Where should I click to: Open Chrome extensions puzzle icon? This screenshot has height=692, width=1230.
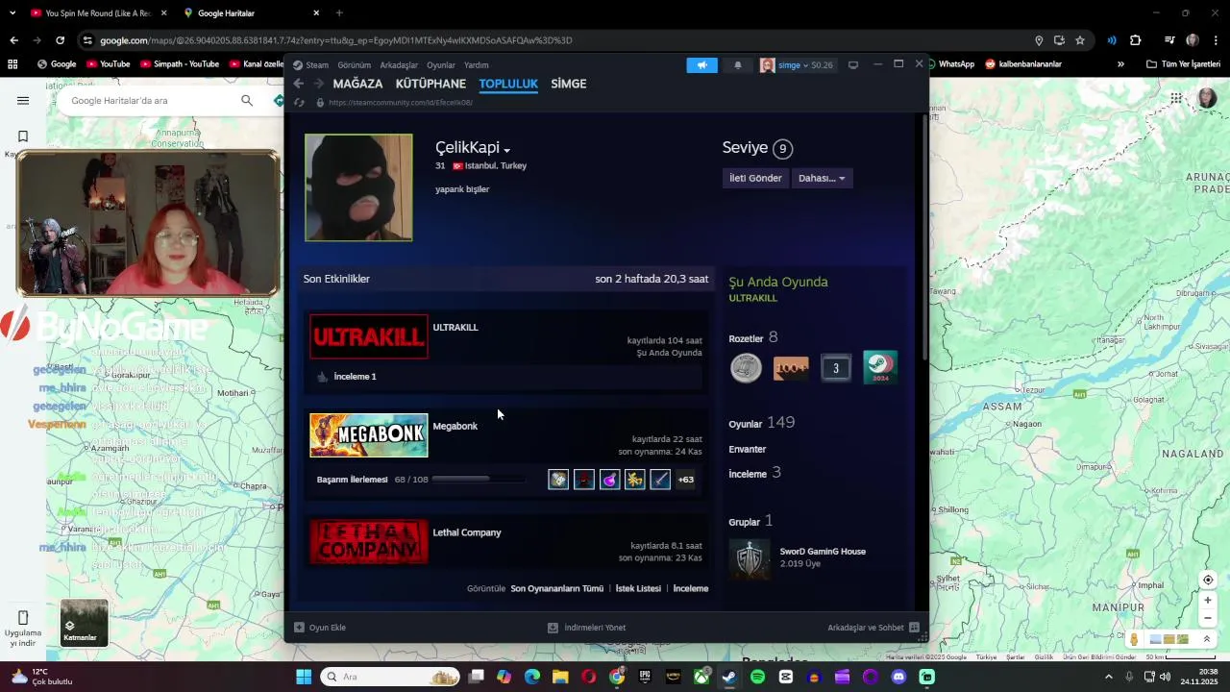coord(1135,40)
